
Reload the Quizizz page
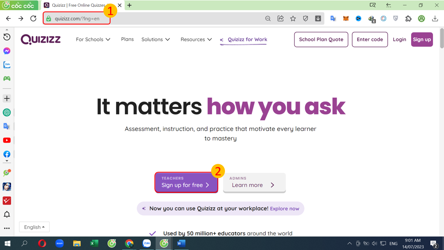(x=33, y=19)
